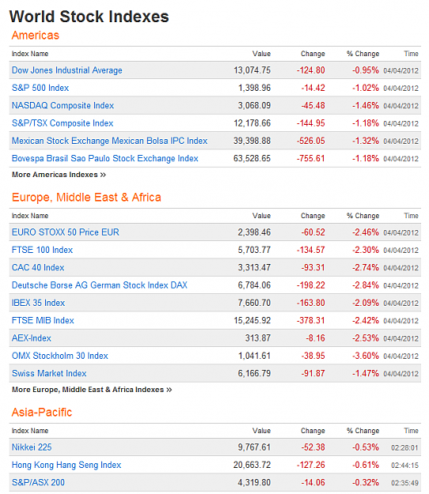Click More Europe, Middle East & Africa Indexes
The height and width of the screenshot is (494, 429).
tap(92, 390)
